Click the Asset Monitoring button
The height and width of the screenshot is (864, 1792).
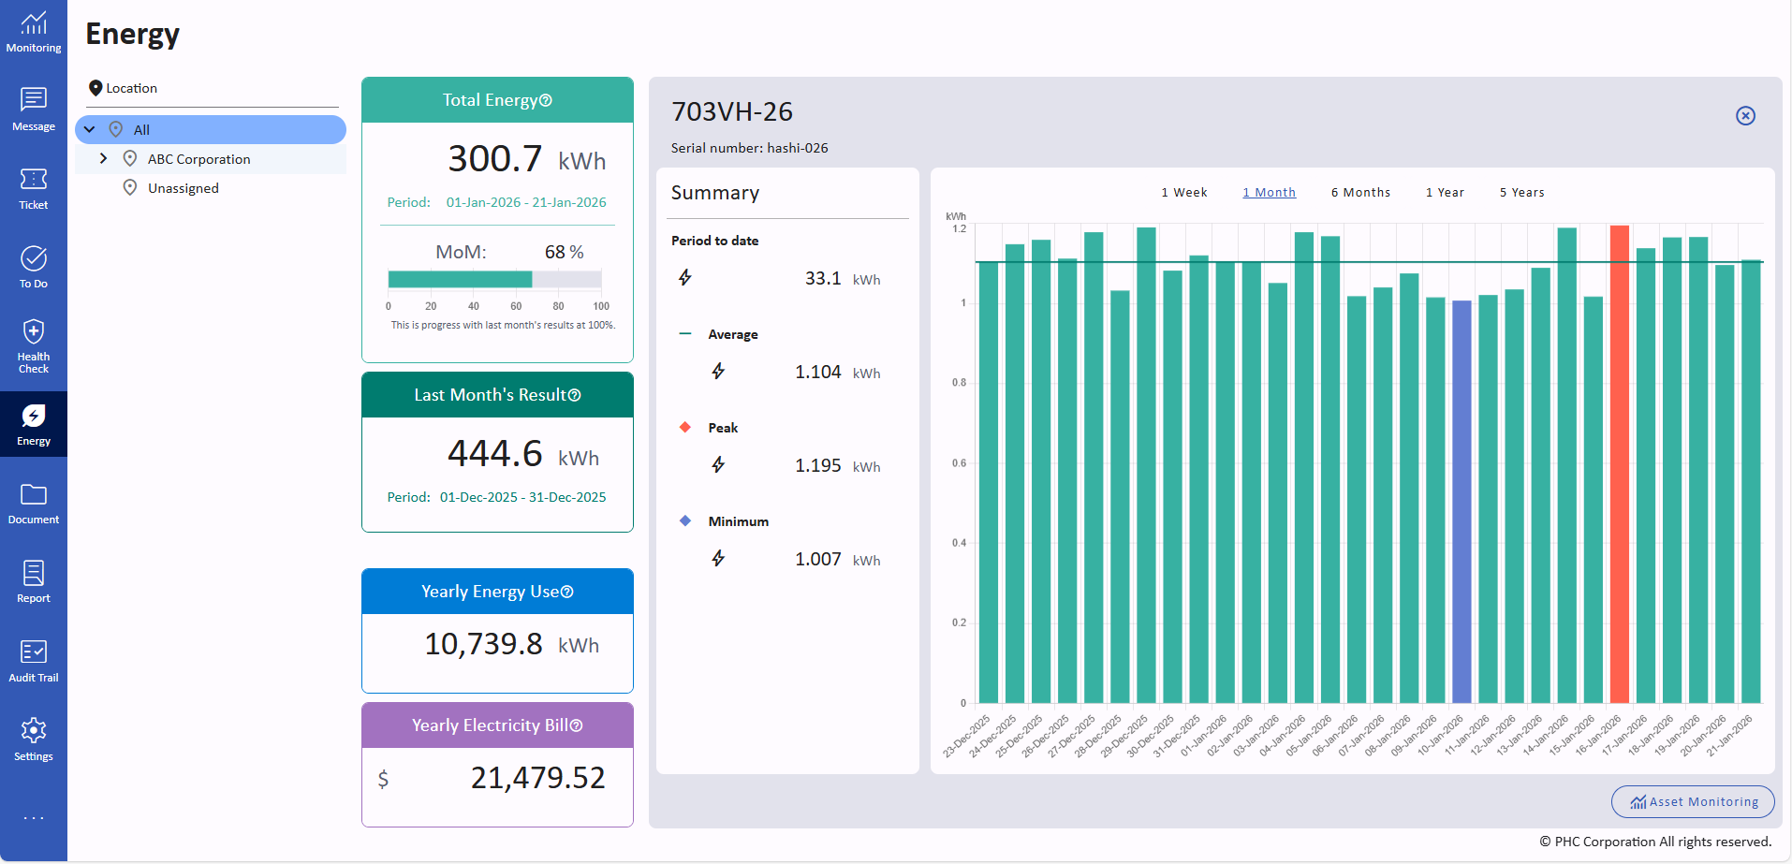[x=1693, y=801]
